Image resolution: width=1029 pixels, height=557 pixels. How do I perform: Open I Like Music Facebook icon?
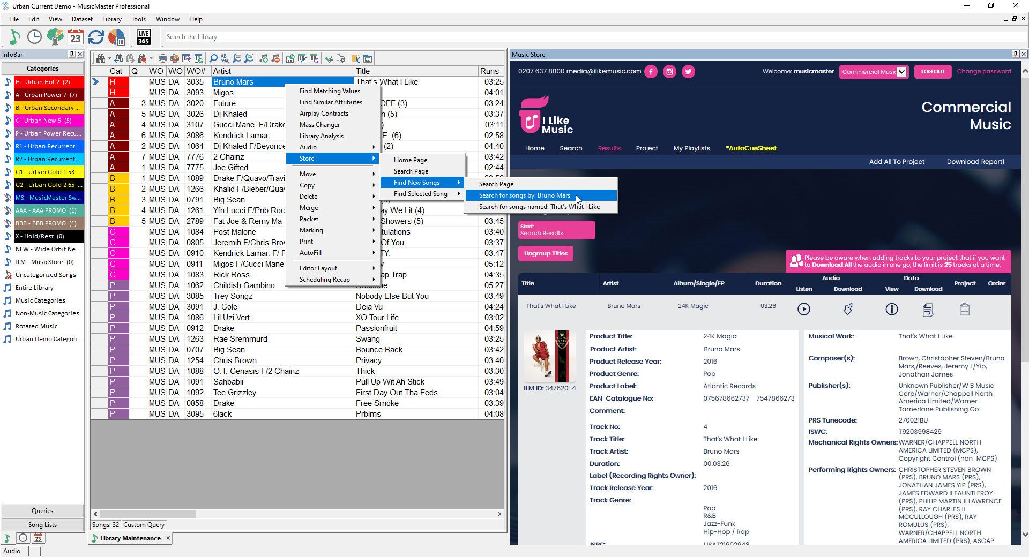[x=651, y=71]
